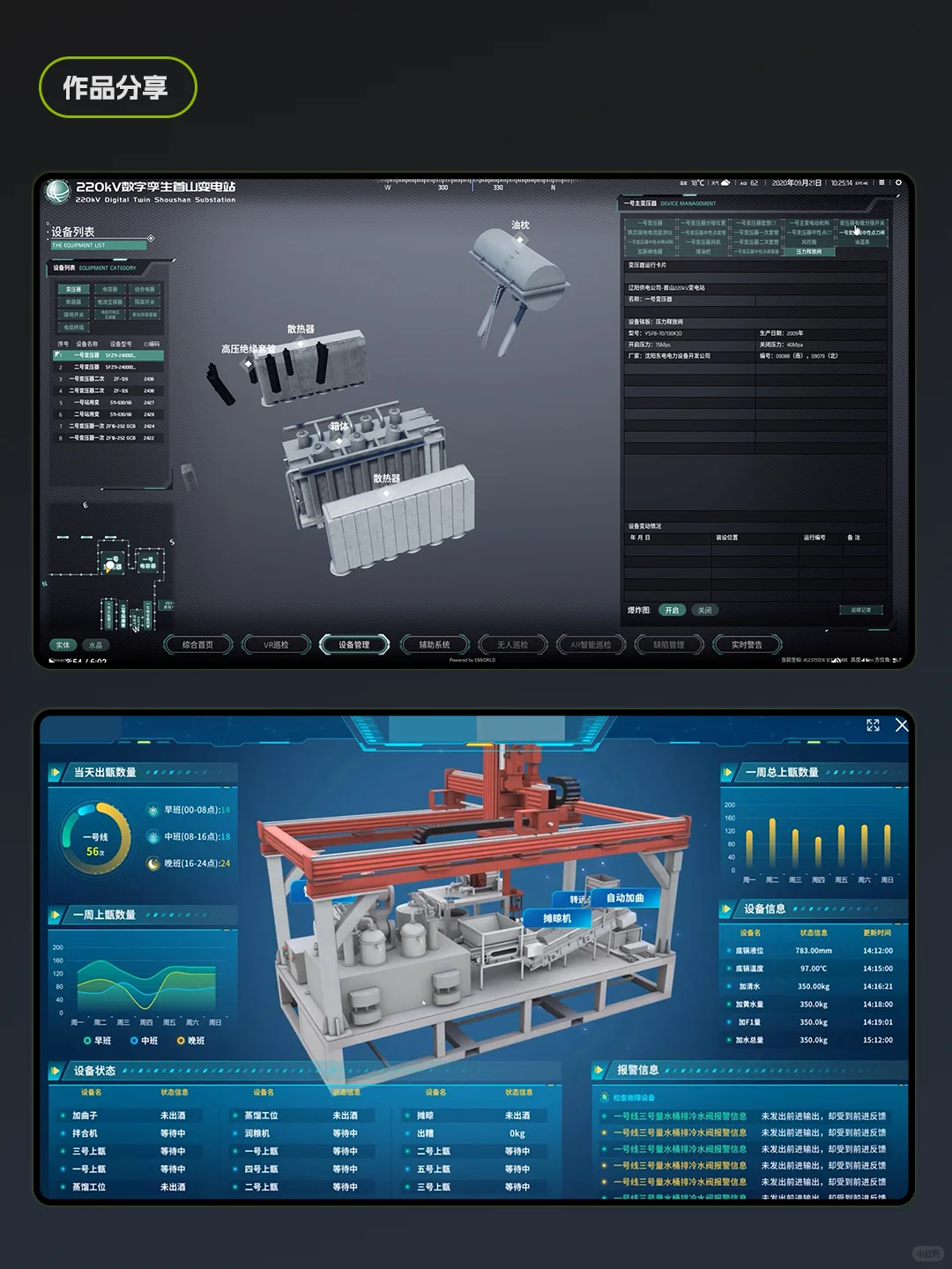Click the diamond marker under 油枕 label
This screenshot has width=952, height=1269.
click(x=520, y=240)
